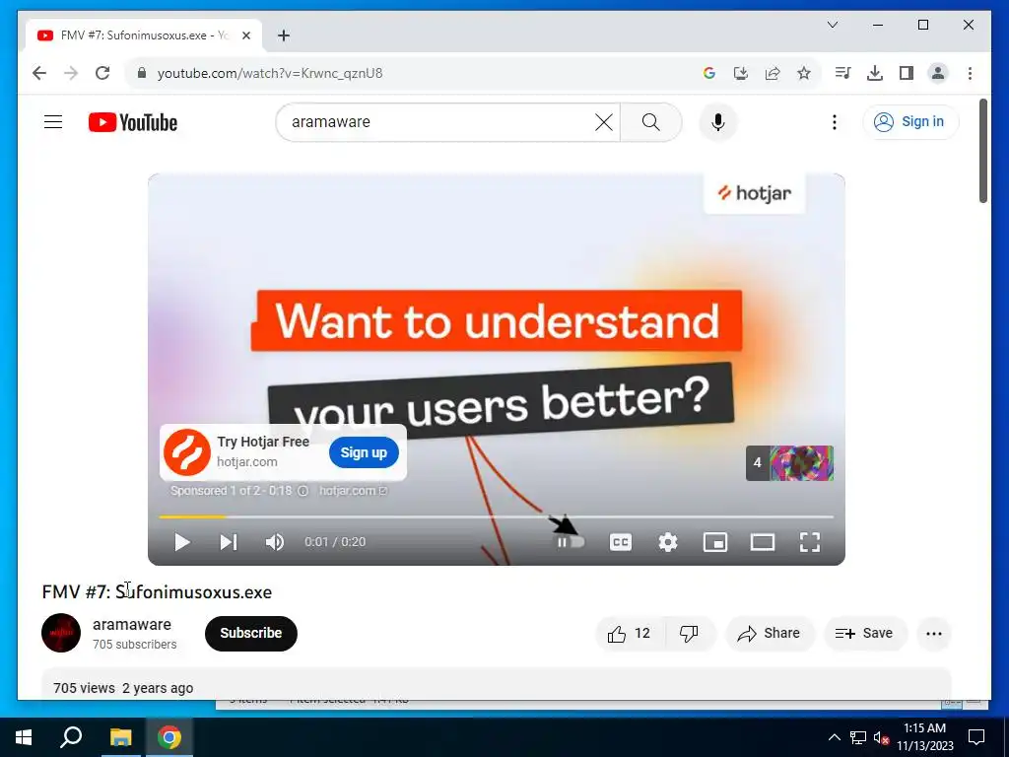Enter full screen mode
The height and width of the screenshot is (757, 1009).
coord(810,542)
